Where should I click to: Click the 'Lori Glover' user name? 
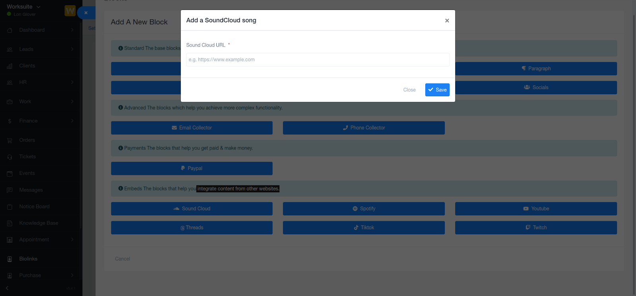(x=25, y=14)
